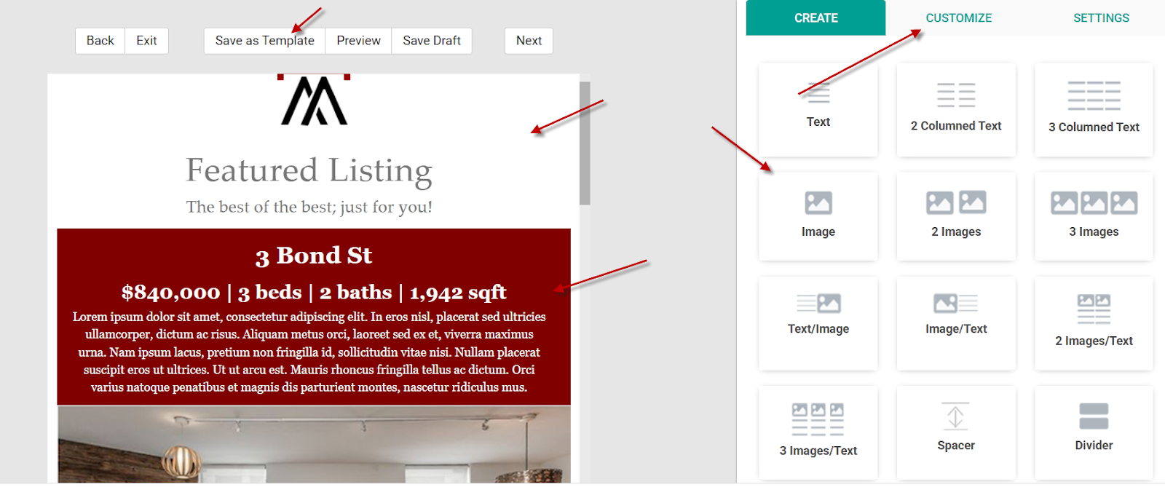Insert a 2 Columned Text block
The width and height of the screenshot is (1165, 487).
click(x=955, y=109)
